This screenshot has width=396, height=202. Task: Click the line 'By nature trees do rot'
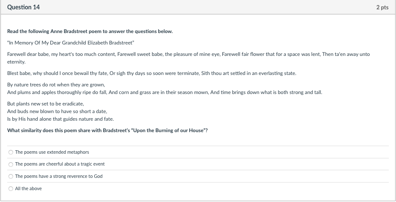point(56,85)
